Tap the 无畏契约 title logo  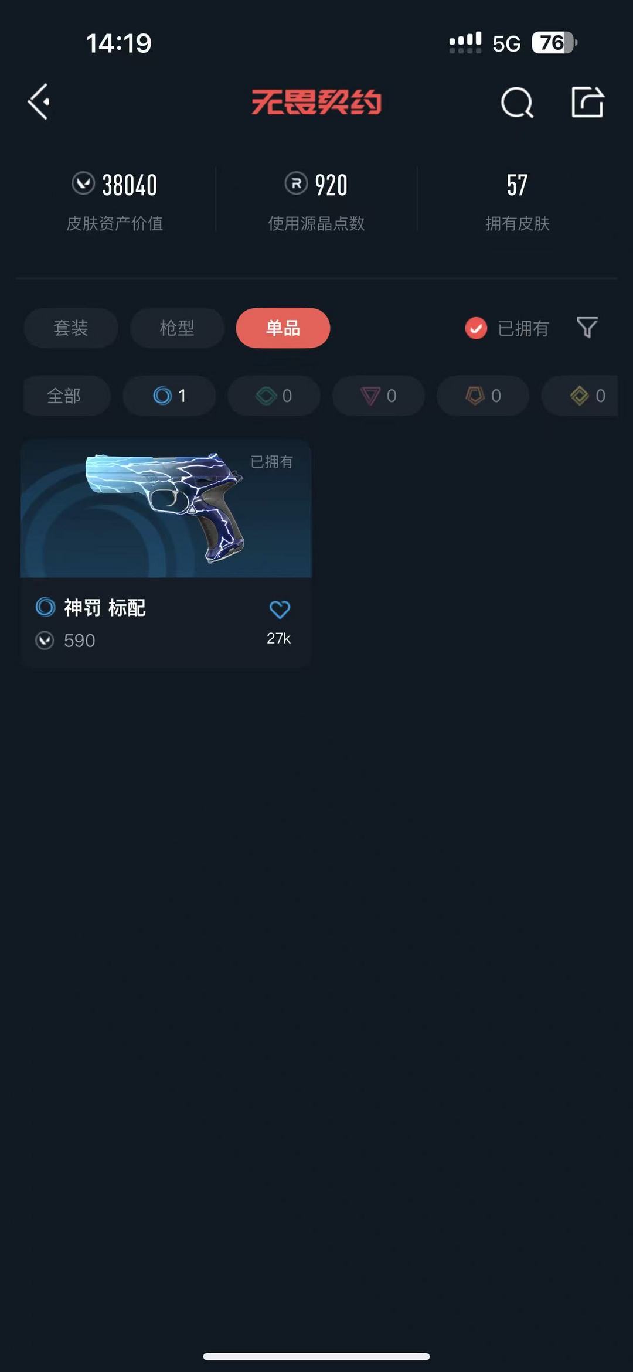[316, 102]
